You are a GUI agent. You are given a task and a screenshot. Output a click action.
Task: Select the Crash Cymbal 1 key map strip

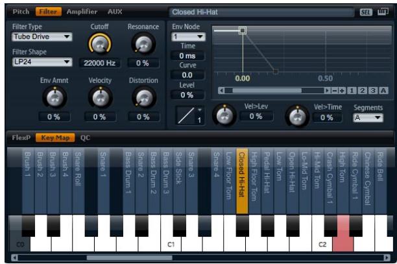pyautogui.click(x=330, y=181)
